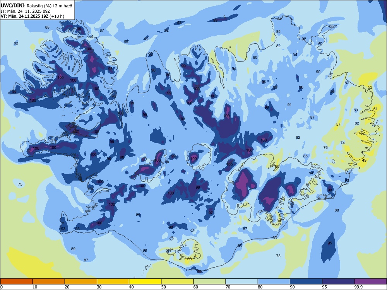Image resolution: width=387 pixels, height=290 pixels.
Task: Click the legend tick label '40'
Action: (x=132, y=287)
